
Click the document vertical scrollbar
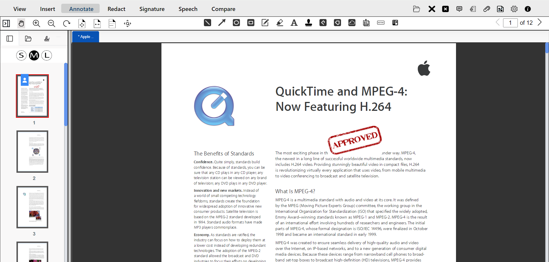click(547, 48)
